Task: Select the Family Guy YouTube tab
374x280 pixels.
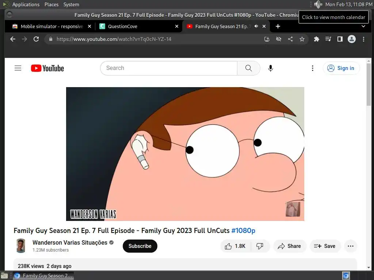Action: [x=222, y=26]
